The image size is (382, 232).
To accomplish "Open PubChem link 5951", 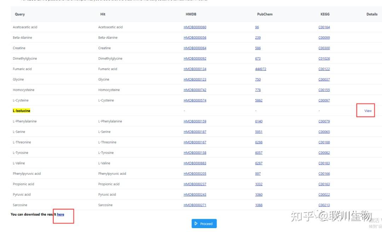I will click(x=259, y=132).
